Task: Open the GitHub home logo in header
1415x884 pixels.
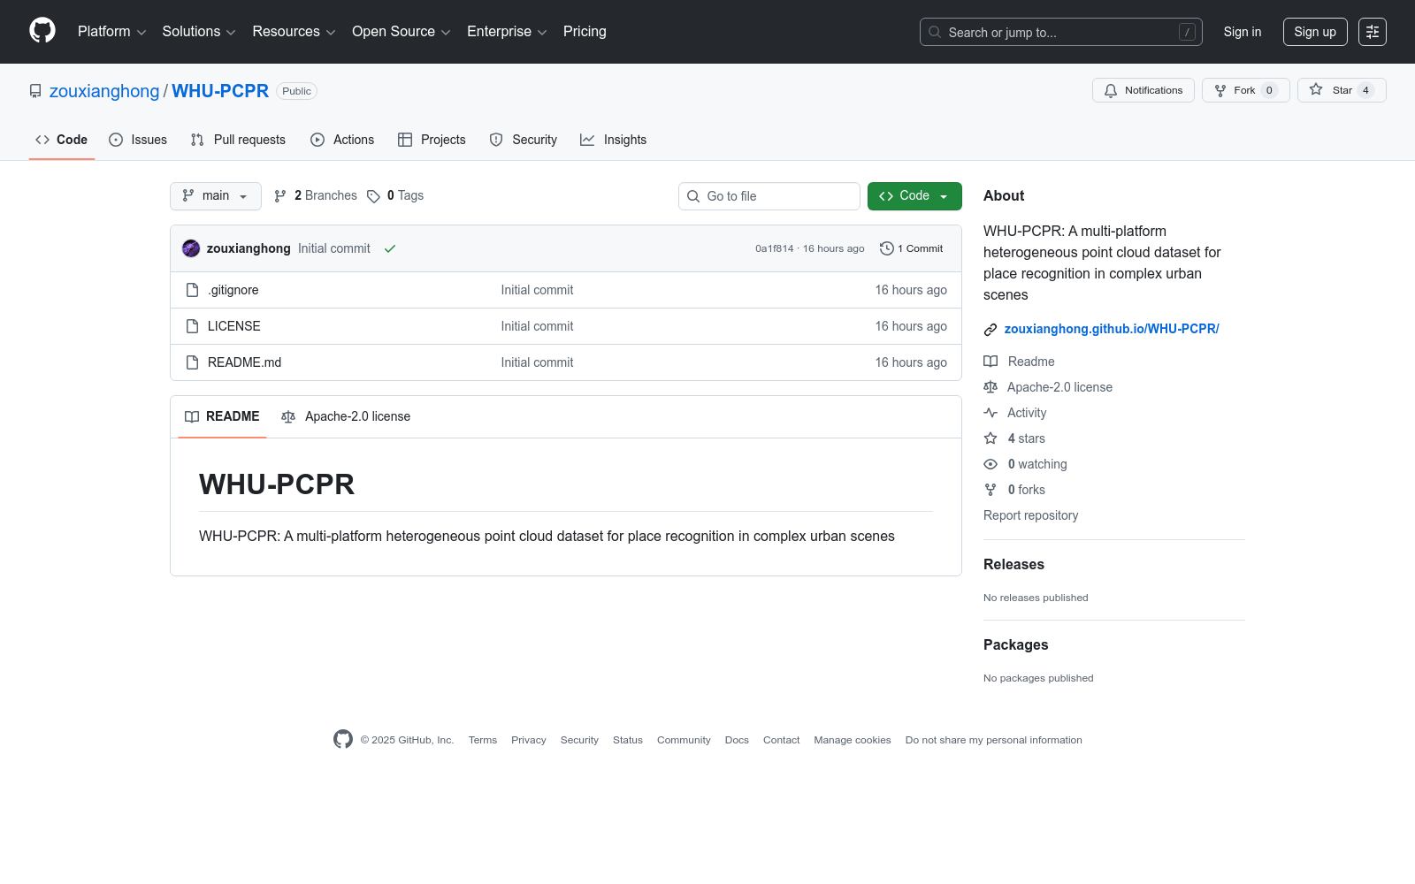Action: point(42,31)
